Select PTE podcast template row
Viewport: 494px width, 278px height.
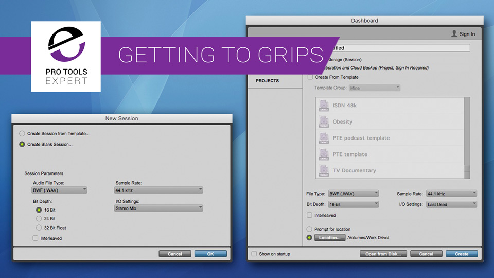[x=390, y=138]
